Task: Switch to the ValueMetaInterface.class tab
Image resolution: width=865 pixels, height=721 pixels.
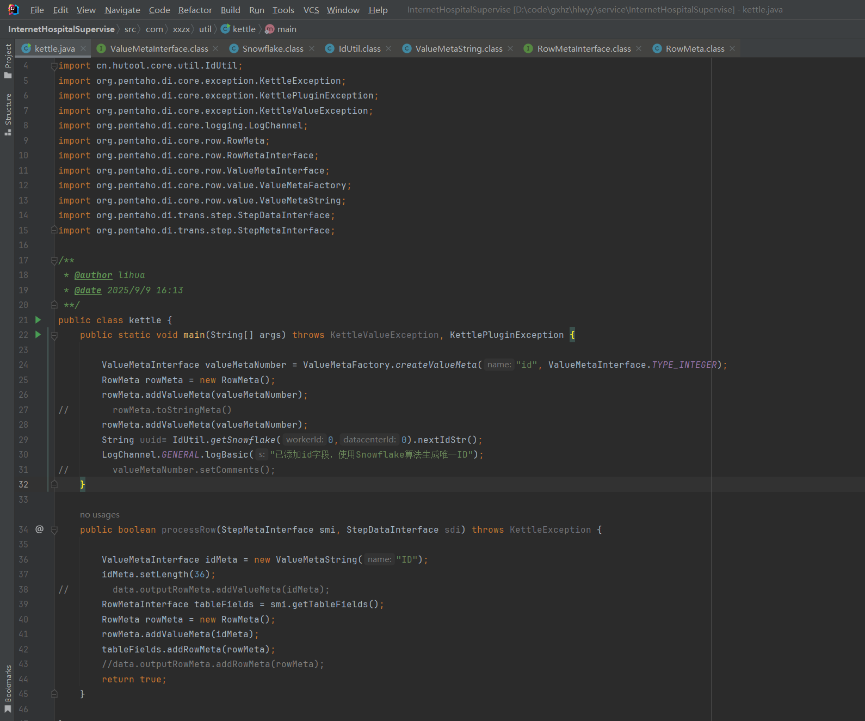Action: coord(159,48)
